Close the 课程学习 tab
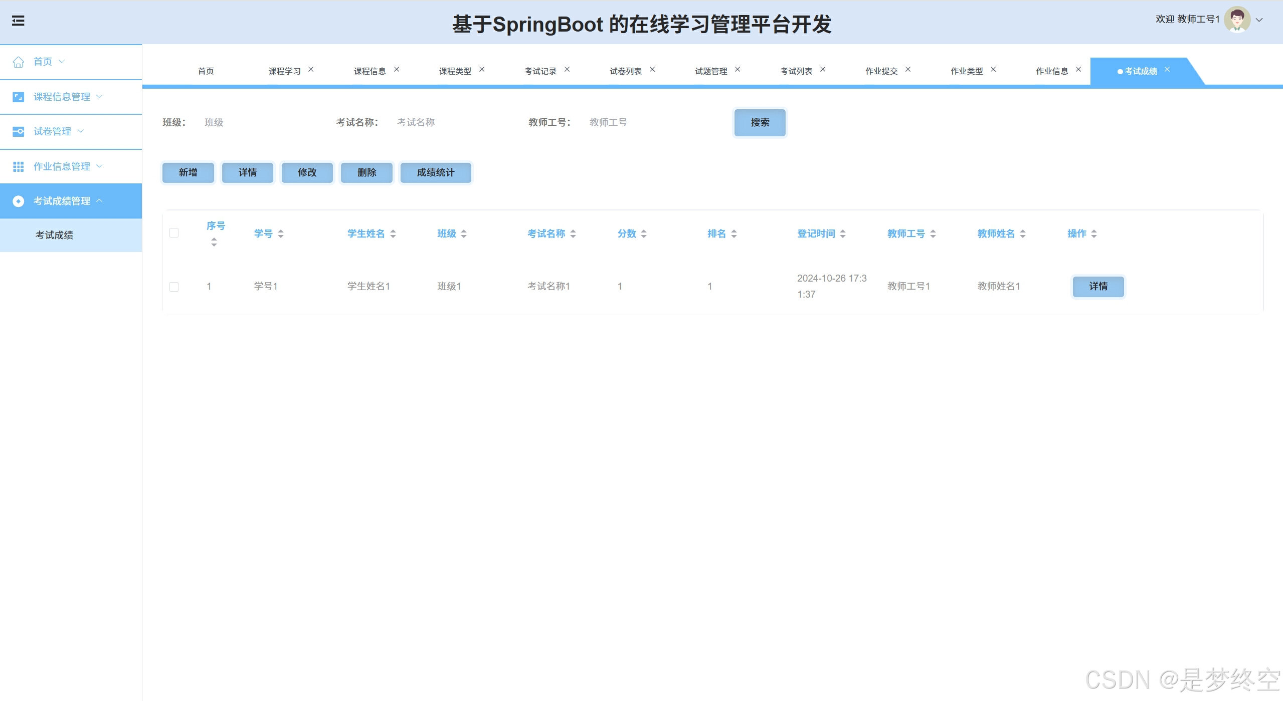Viewport: 1283px width, 701px height. [x=311, y=70]
